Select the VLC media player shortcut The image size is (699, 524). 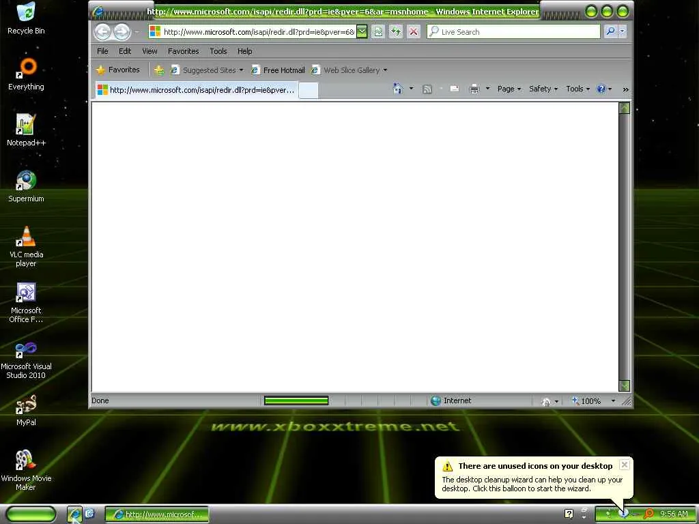(x=27, y=246)
